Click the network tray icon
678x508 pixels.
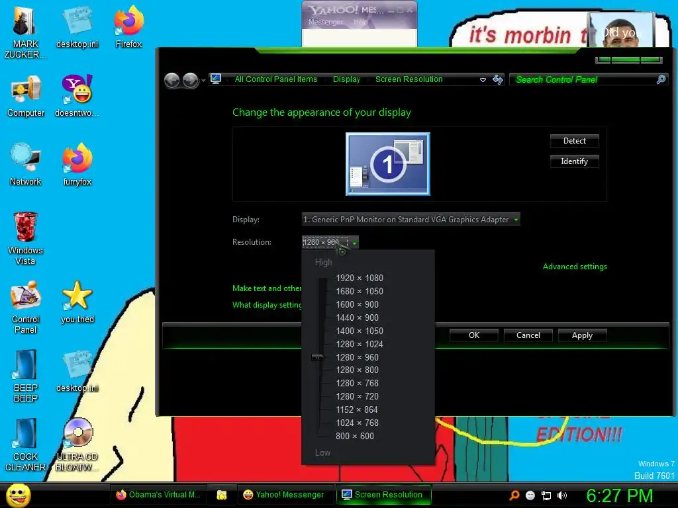pyautogui.click(x=546, y=495)
